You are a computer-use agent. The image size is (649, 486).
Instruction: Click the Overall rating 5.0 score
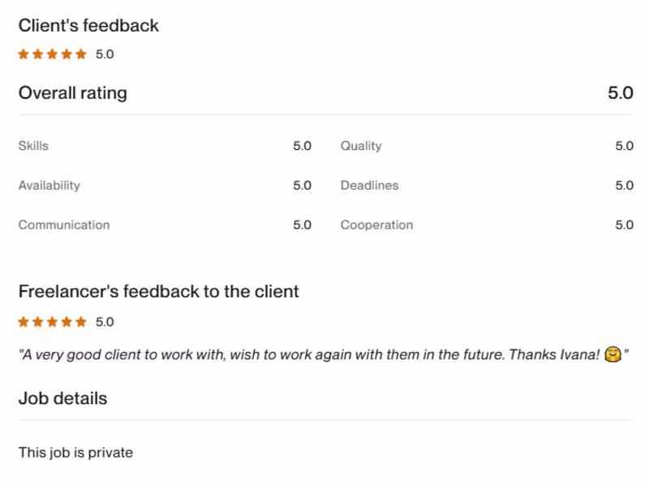click(621, 93)
